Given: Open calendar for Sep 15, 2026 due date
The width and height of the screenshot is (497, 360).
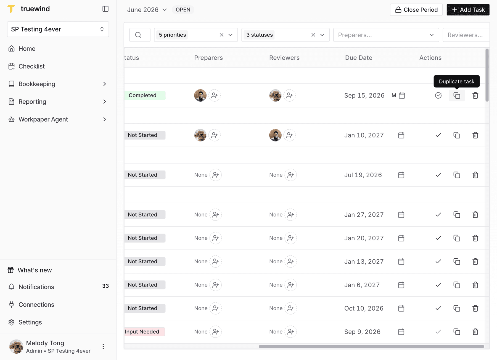Looking at the screenshot, I should (x=402, y=95).
